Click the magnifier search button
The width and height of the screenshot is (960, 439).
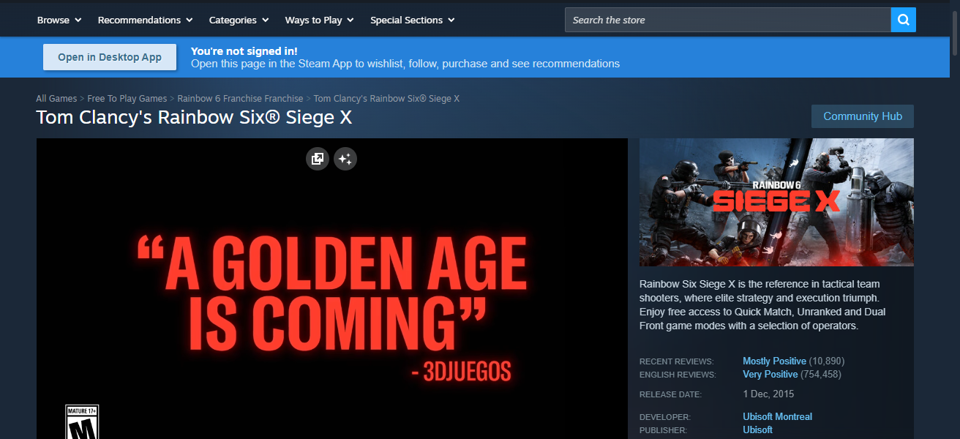[x=903, y=20]
